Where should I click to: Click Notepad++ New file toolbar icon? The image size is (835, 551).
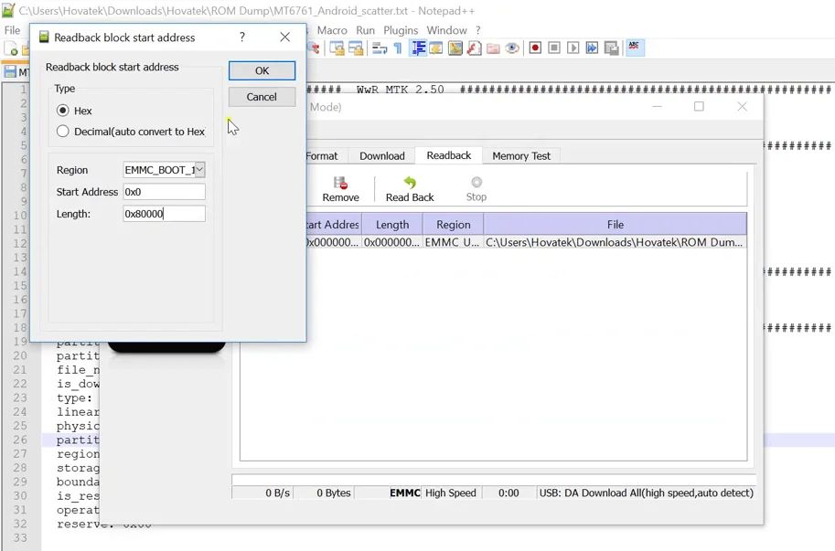(x=11, y=48)
